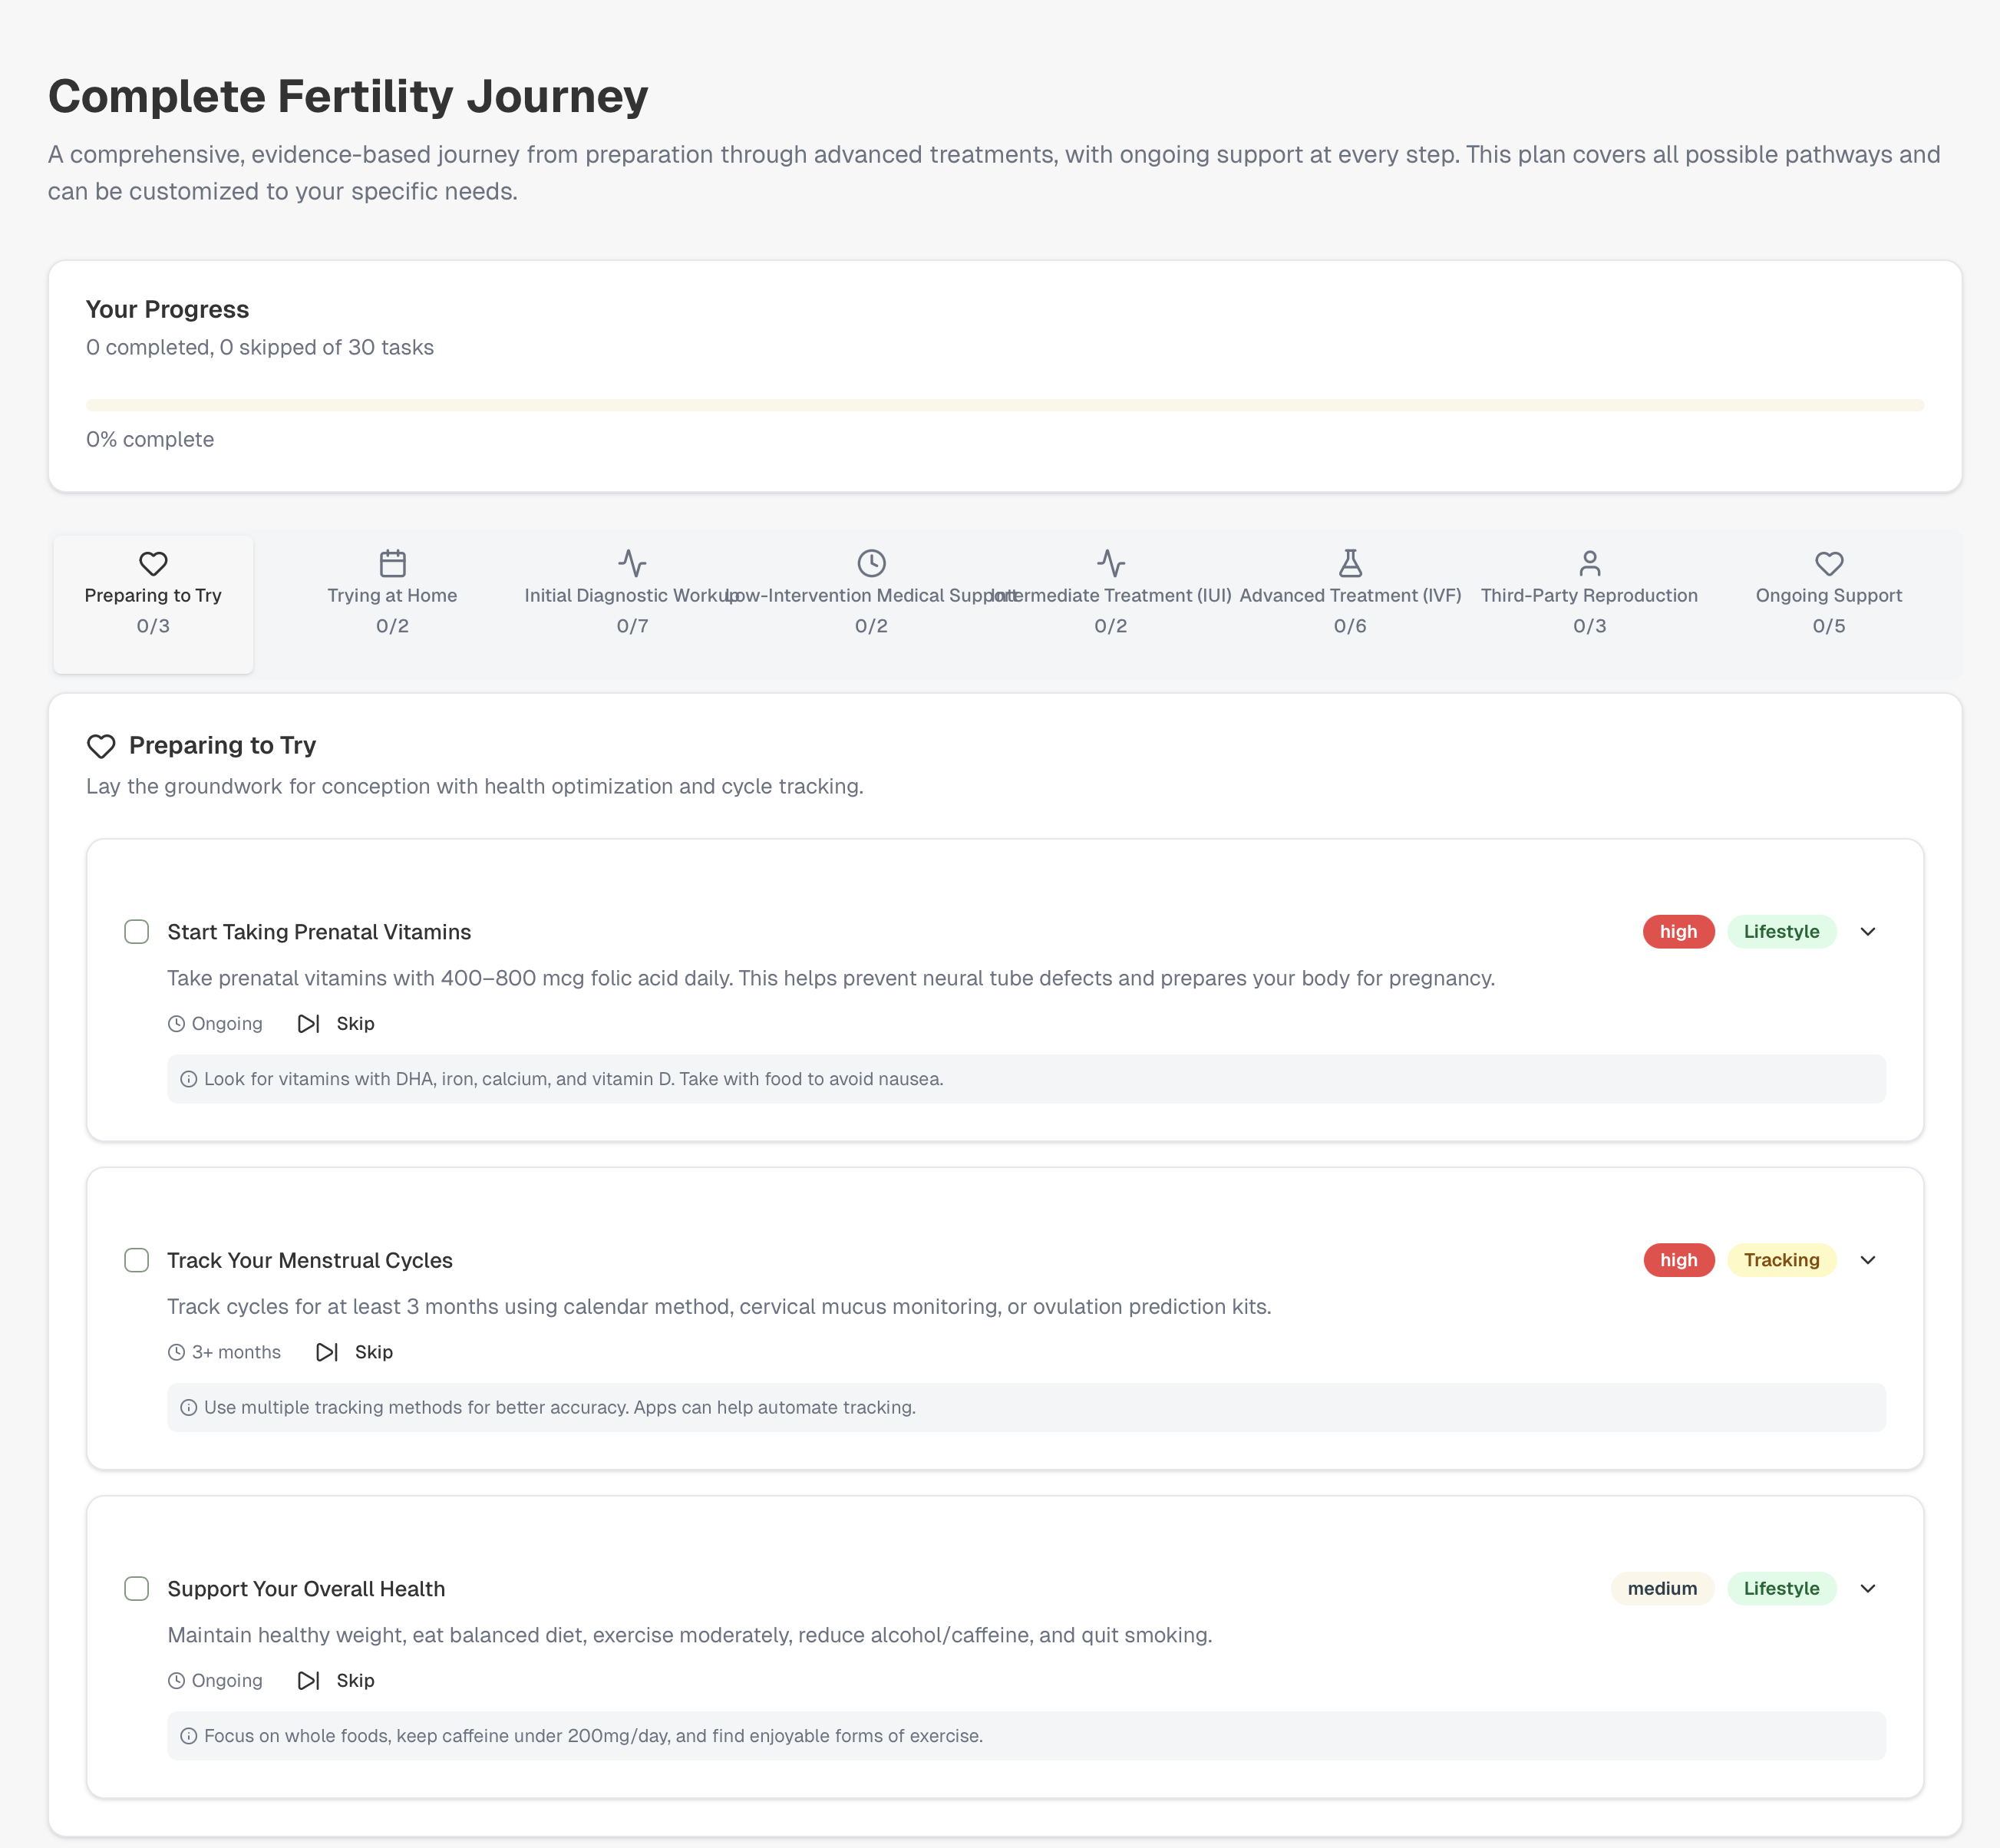This screenshot has width=2000, height=1848.
Task: Click the overall progress bar
Action: (1004, 405)
